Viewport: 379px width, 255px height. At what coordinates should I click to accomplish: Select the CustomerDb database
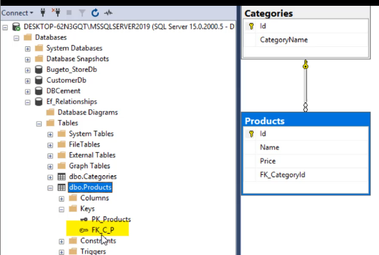click(x=66, y=80)
